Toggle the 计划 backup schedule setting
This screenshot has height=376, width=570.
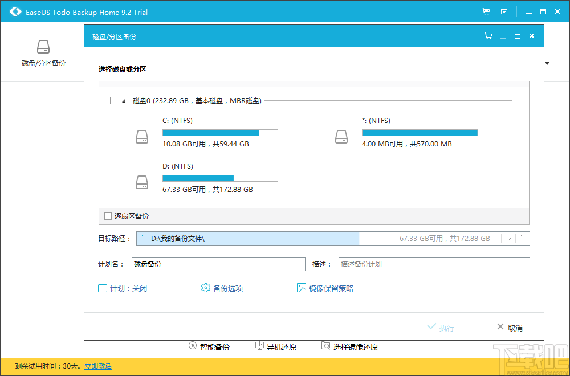101,288
